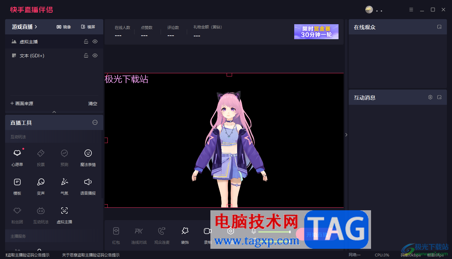Screen dimensions: 452x259
Task: Select the 虚拟主播 source row
Action: coord(54,41)
